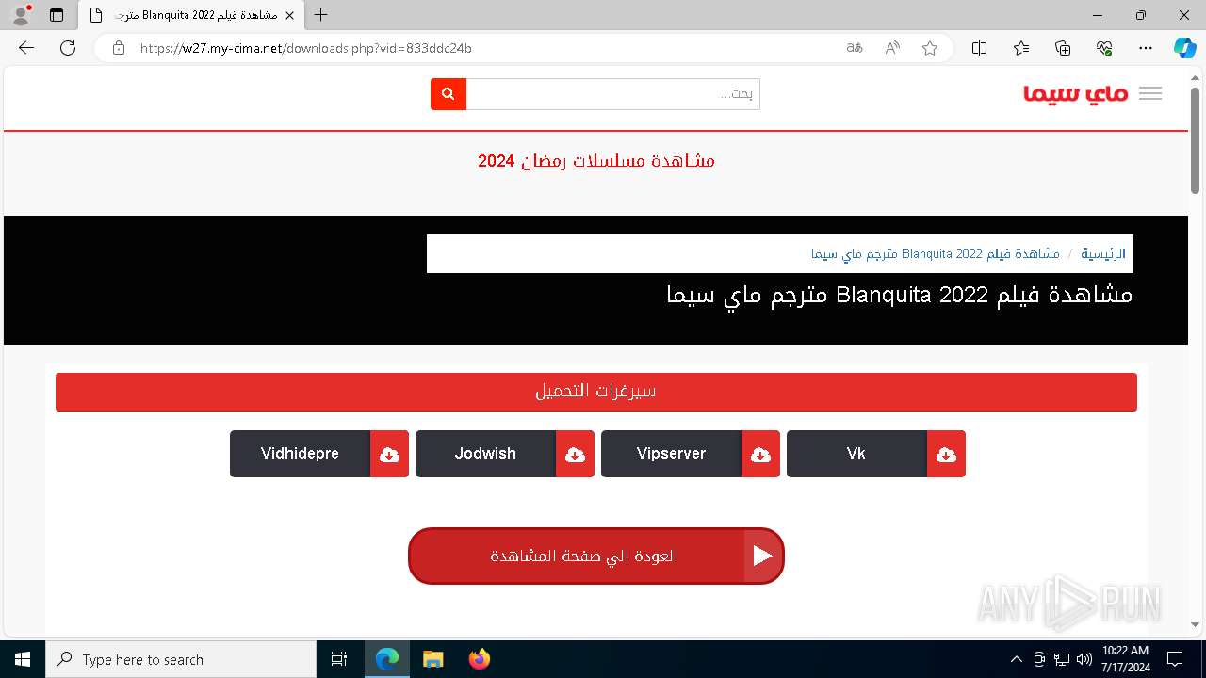This screenshot has height=678, width=1206.
Task: Open a new browser tab
Action: tap(321, 15)
